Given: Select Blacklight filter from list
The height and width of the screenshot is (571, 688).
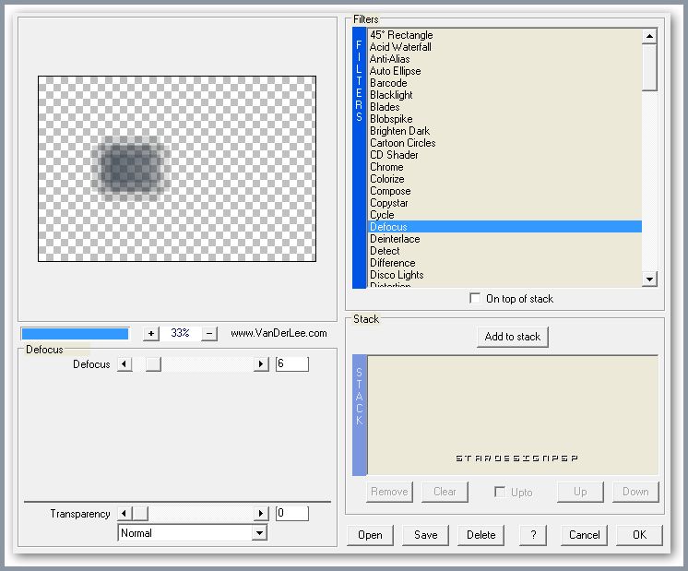Looking at the screenshot, I should pyautogui.click(x=391, y=95).
